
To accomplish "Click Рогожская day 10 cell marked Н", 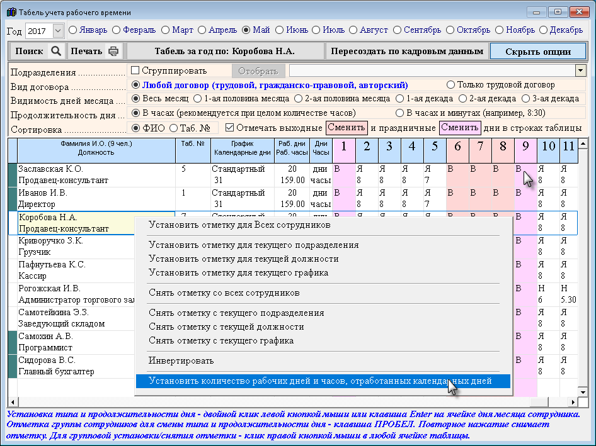I will click(549, 294).
